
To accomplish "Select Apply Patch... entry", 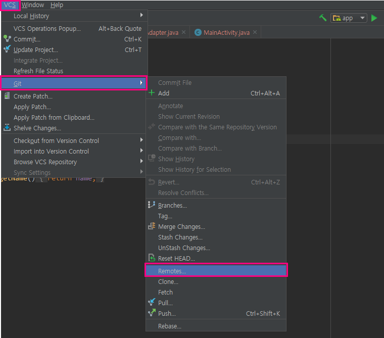I will pos(74,107).
